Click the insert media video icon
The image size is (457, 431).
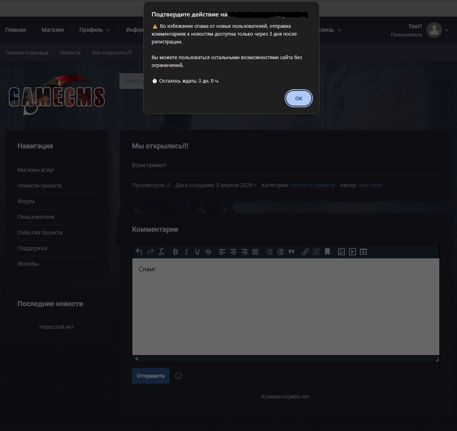pyautogui.click(x=352, y=252)
